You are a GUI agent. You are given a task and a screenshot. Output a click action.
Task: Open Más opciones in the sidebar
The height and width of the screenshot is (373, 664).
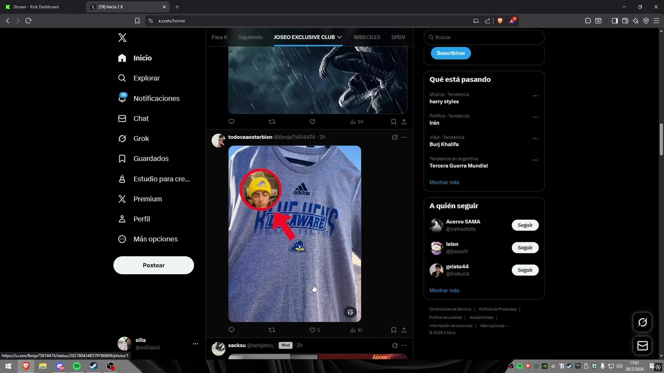[148, 239]
